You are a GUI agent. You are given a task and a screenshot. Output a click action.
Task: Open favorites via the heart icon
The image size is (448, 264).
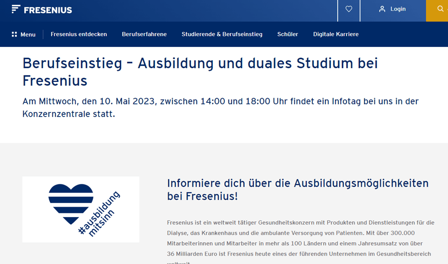pos(348,9)
